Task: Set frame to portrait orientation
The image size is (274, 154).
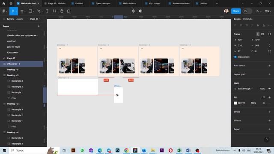Action: coord(258,34)
